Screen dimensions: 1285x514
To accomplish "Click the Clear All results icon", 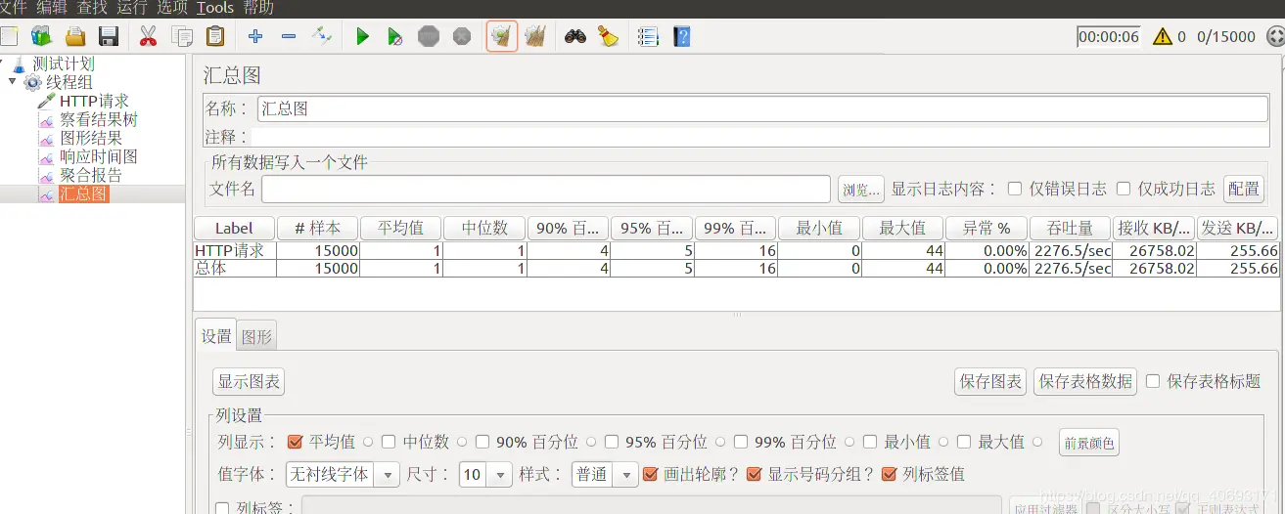I will (534, 37).
